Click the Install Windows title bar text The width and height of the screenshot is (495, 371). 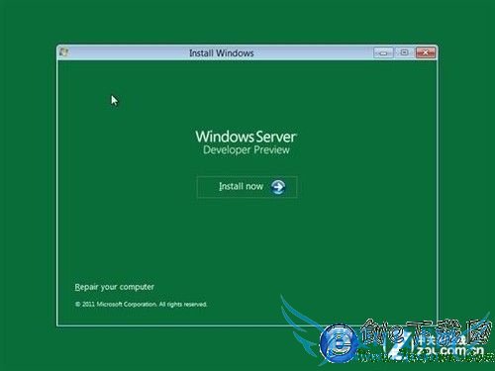pyautogui.click(x=222, y=52)
